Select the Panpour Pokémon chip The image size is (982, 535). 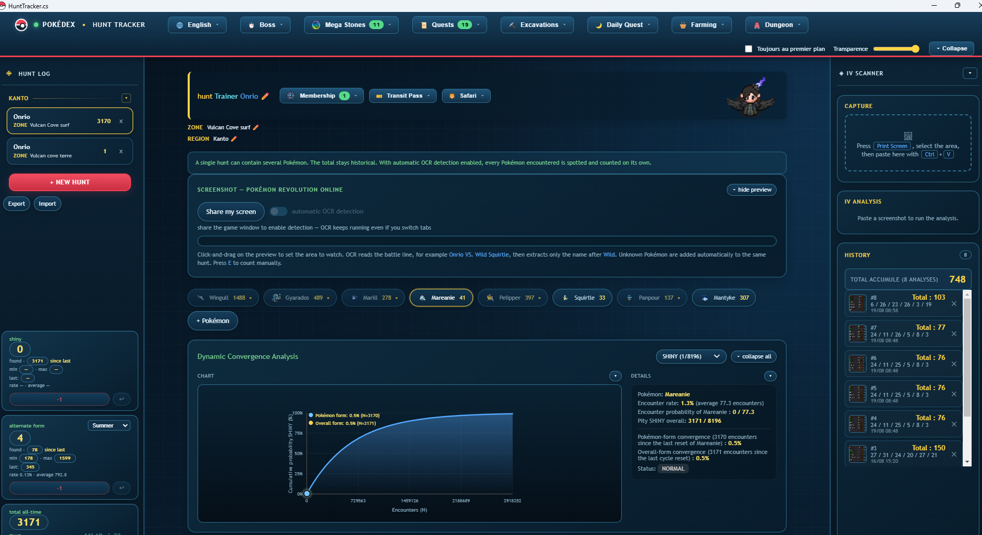point(652,298)
